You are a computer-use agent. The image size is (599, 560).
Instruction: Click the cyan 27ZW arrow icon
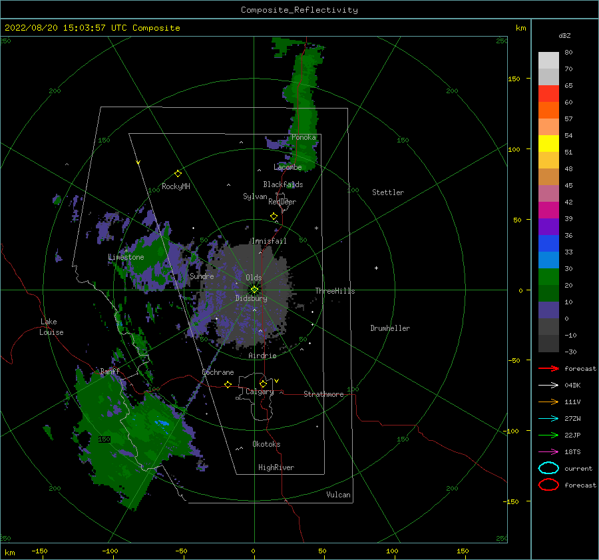[548, 419]
